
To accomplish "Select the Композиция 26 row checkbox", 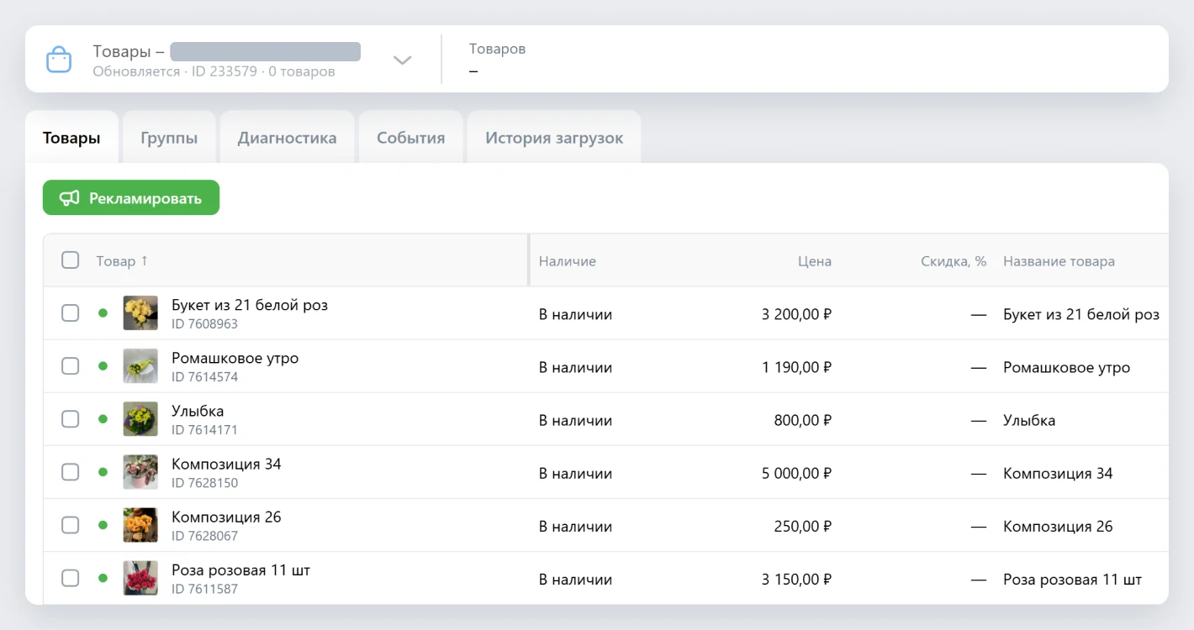I will 71,525.
